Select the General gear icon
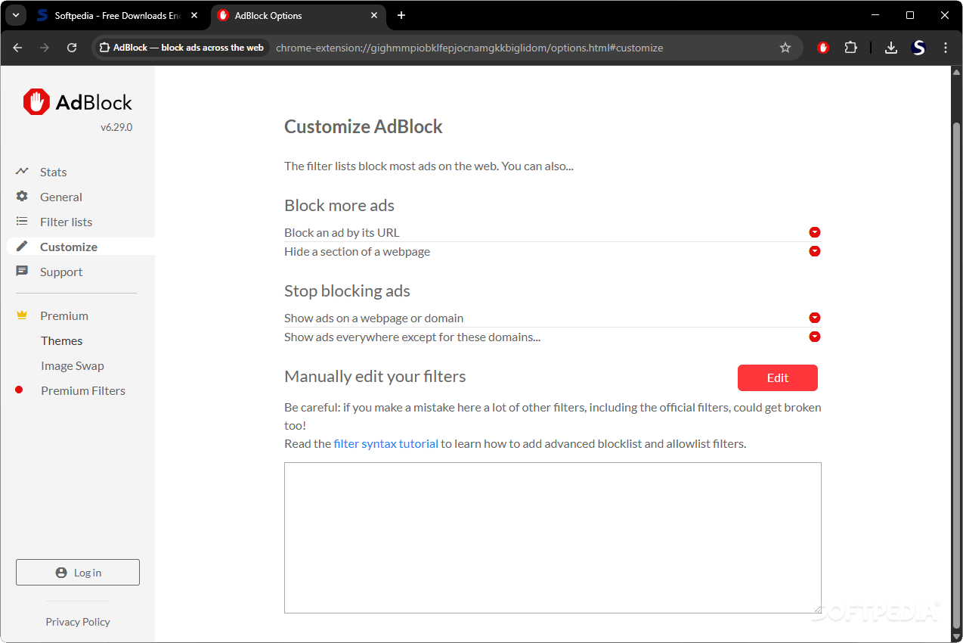The width and height of the screenshot is (963, 643). pyautogui.click(x=23, y=197)
